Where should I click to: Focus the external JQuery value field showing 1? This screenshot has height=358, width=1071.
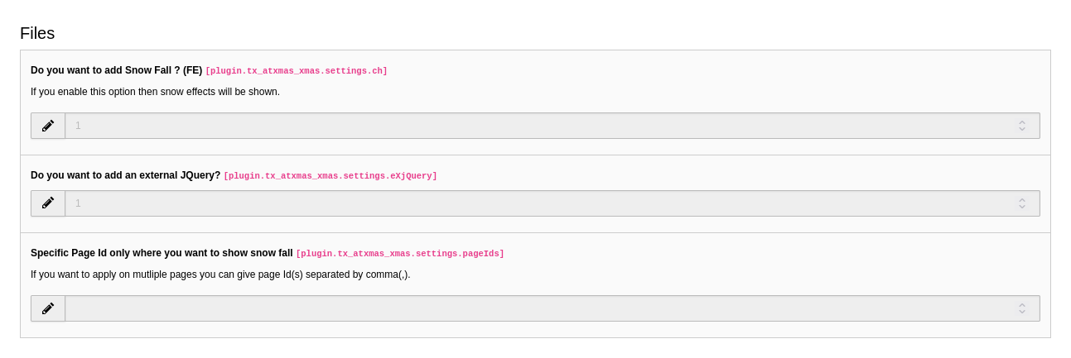pos(552,203)
